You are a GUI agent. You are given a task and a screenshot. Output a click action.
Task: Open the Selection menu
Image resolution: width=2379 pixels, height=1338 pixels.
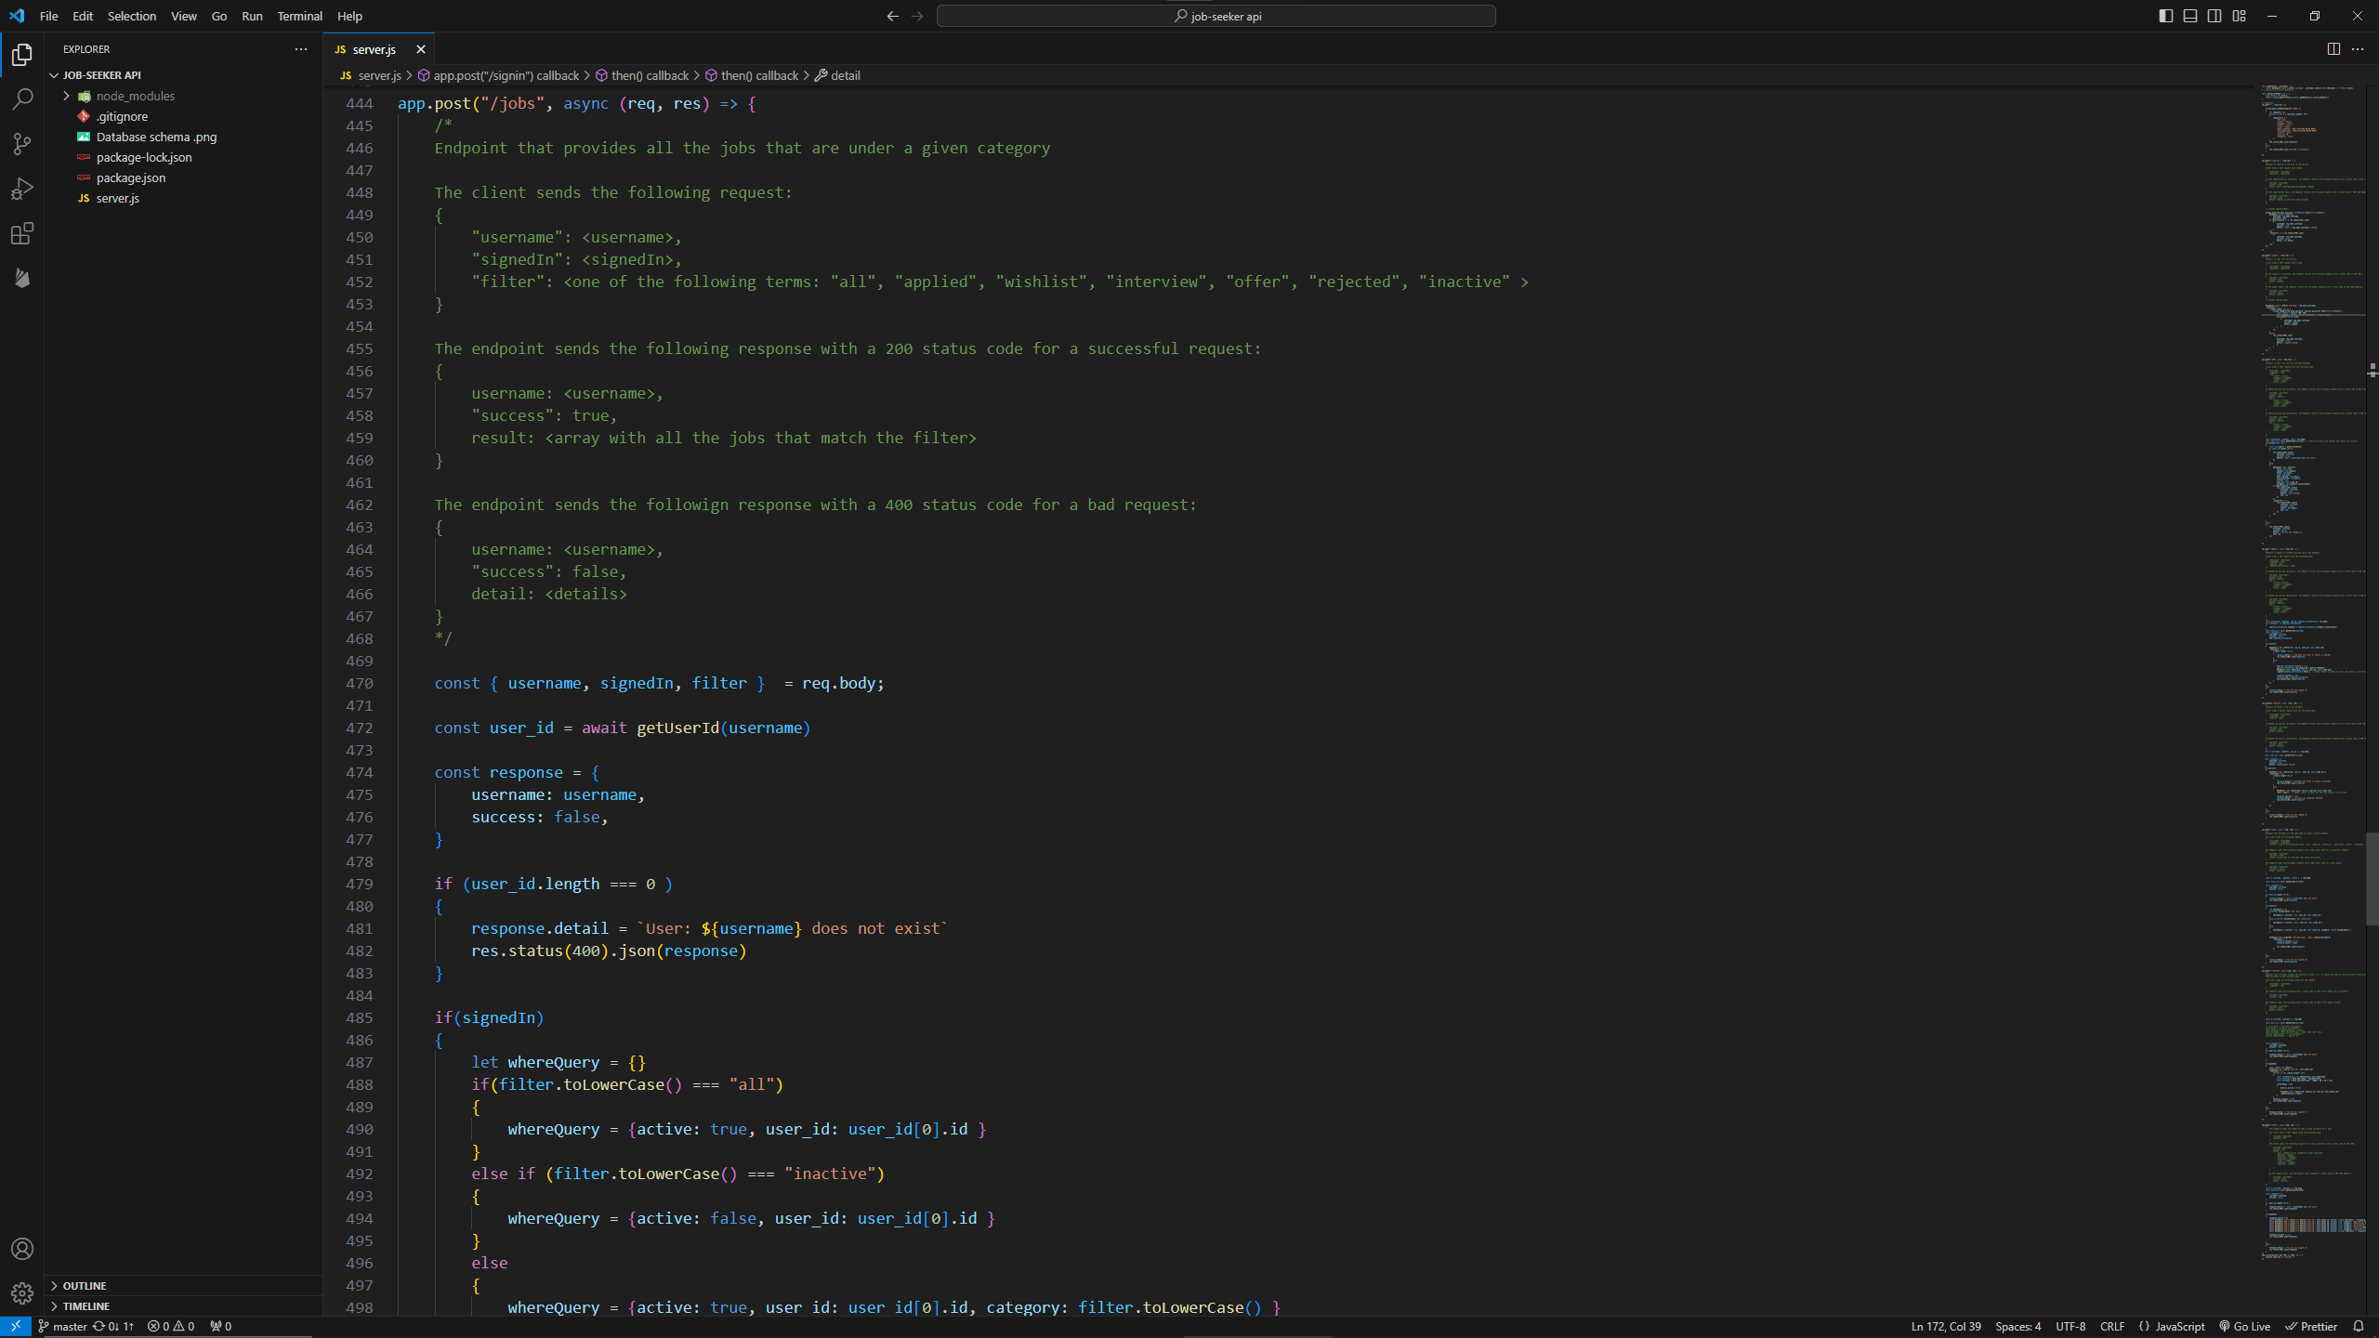(131, 16)
